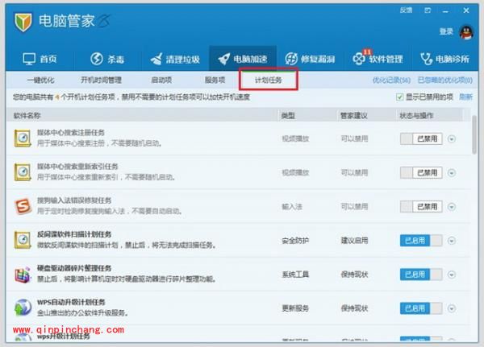Switch to the 服务项 tab
Viewport: 484px width, 347px height.
(x=215, y=81)
